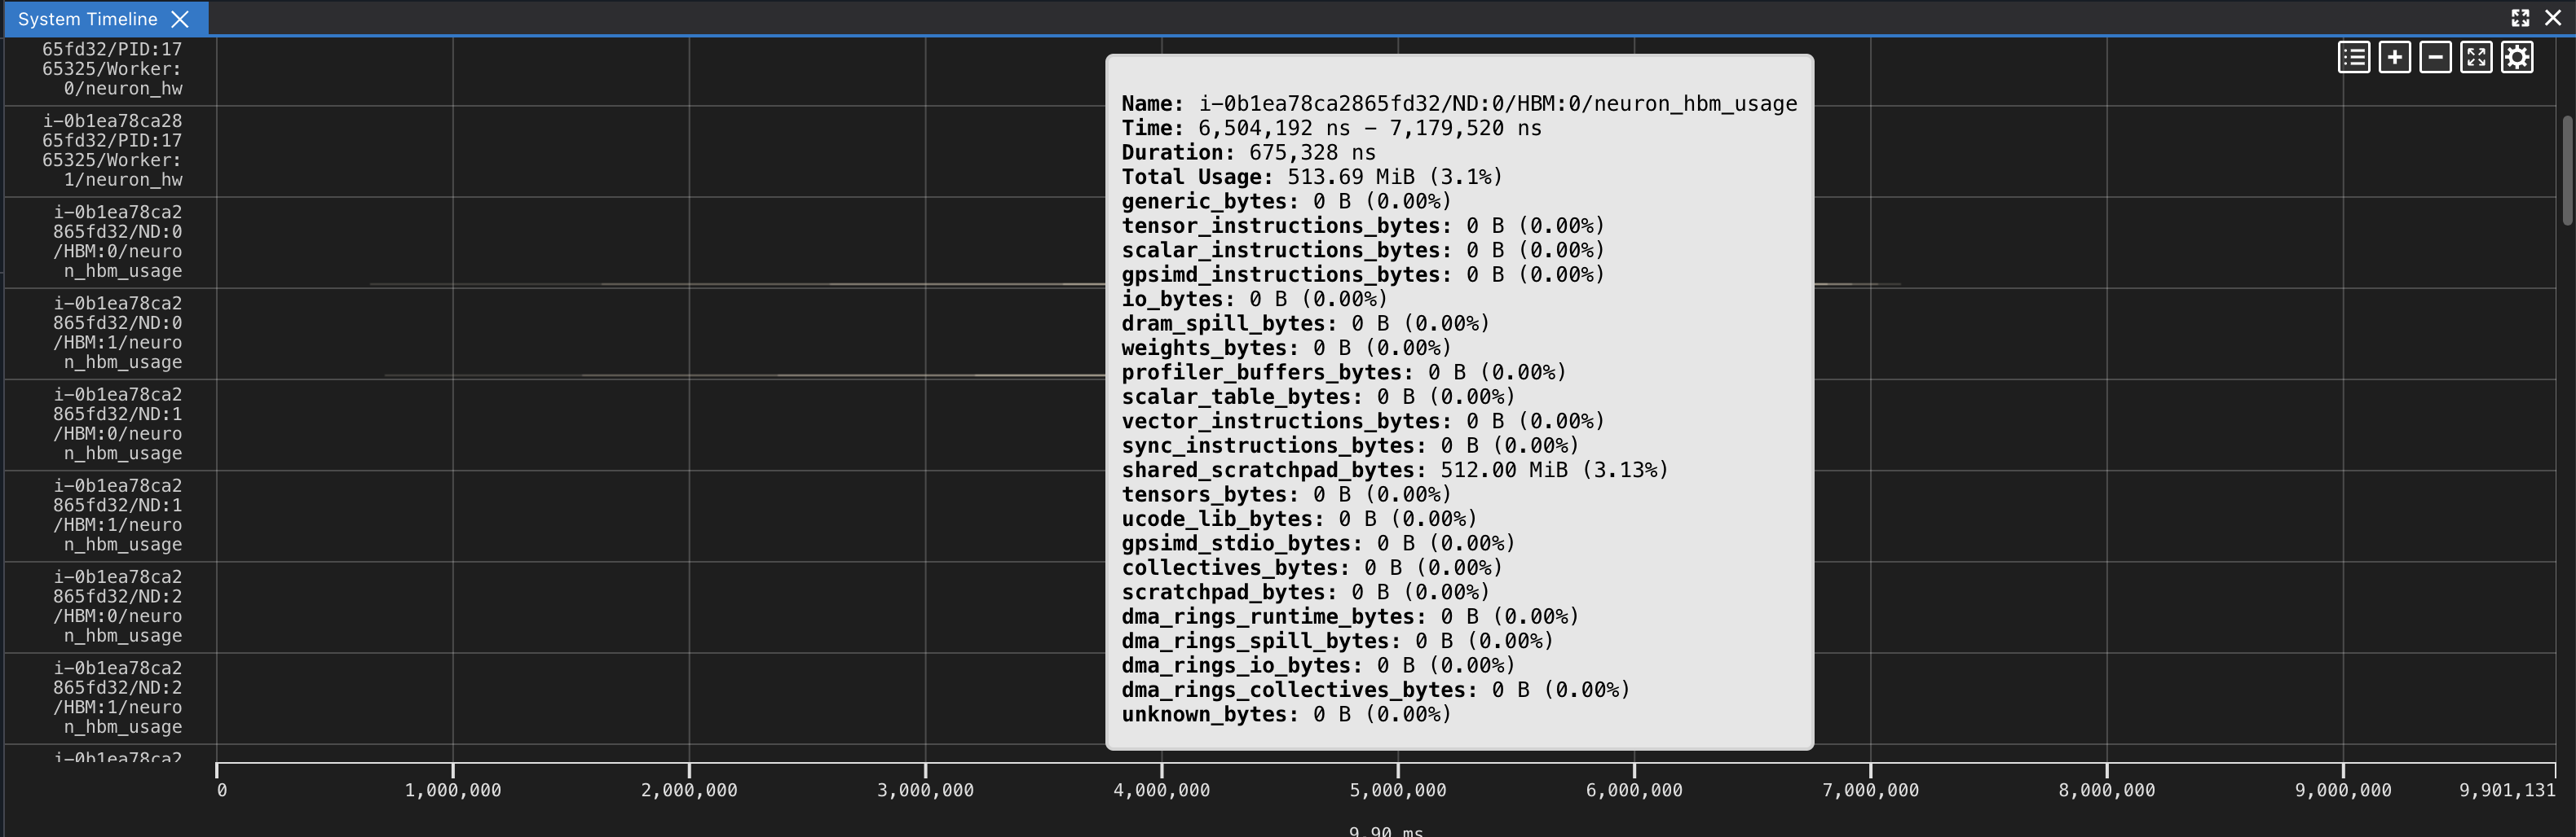The width and height of the screenshot is (2576, 837).
Task: Select the Worker:1/neuron_hw track row
Action: click(110, 151)
